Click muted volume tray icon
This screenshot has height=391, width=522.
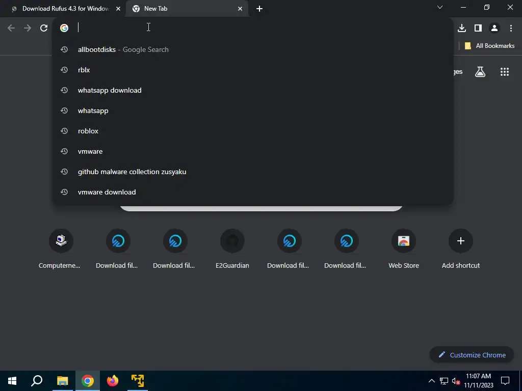[x=456, y=381]
